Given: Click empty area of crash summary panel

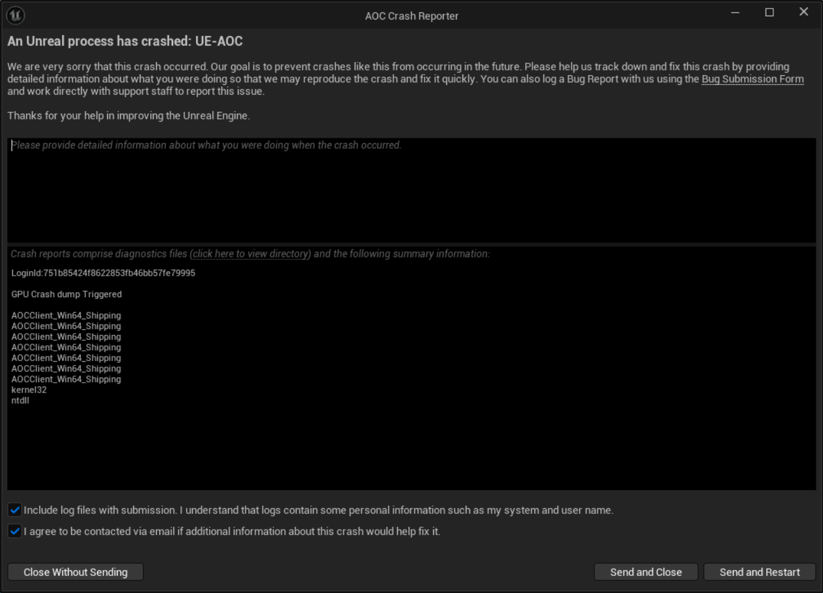Looking at the screenshot, I should click(457, 444).
